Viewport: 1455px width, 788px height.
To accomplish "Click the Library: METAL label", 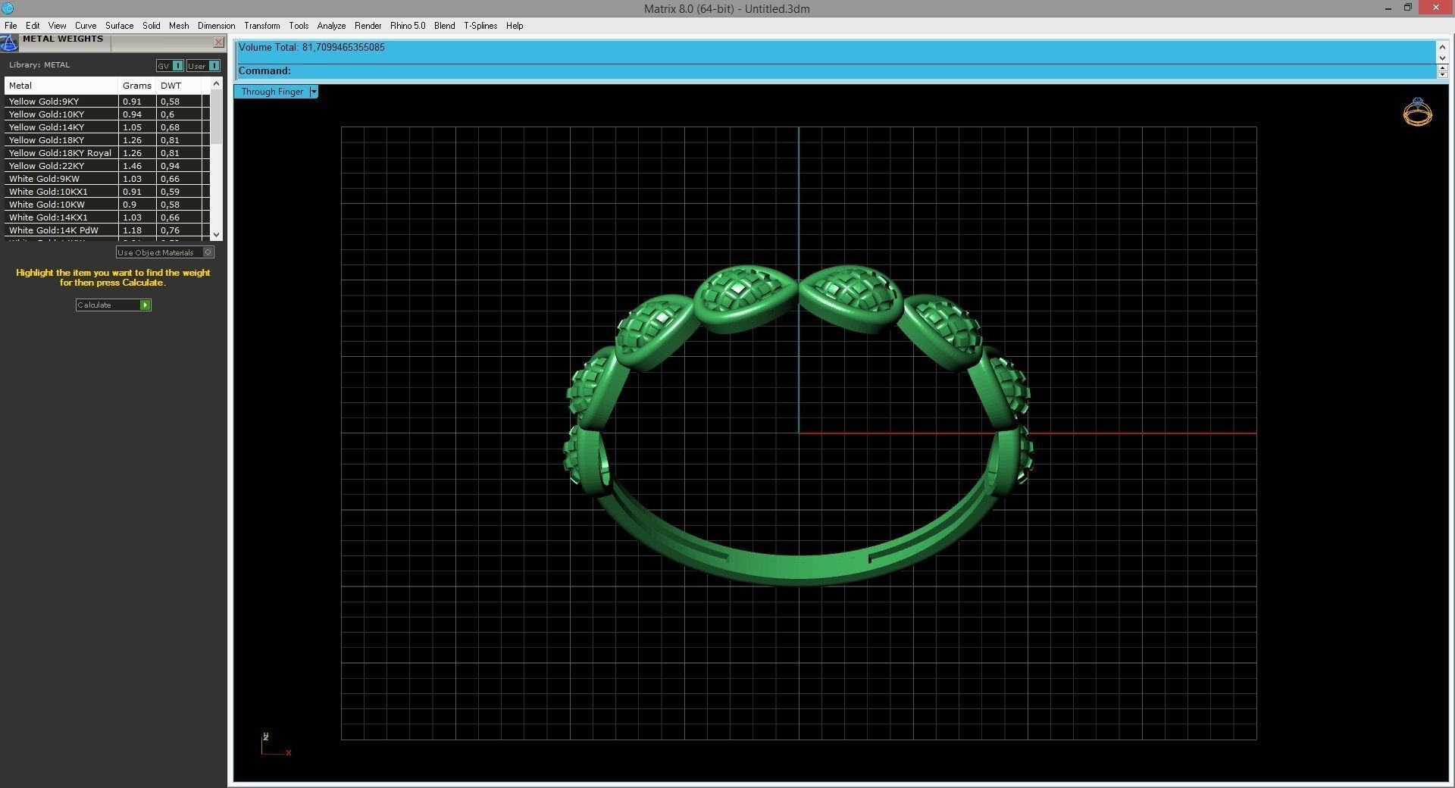I will pyautogui.click(x=39, y=65).
